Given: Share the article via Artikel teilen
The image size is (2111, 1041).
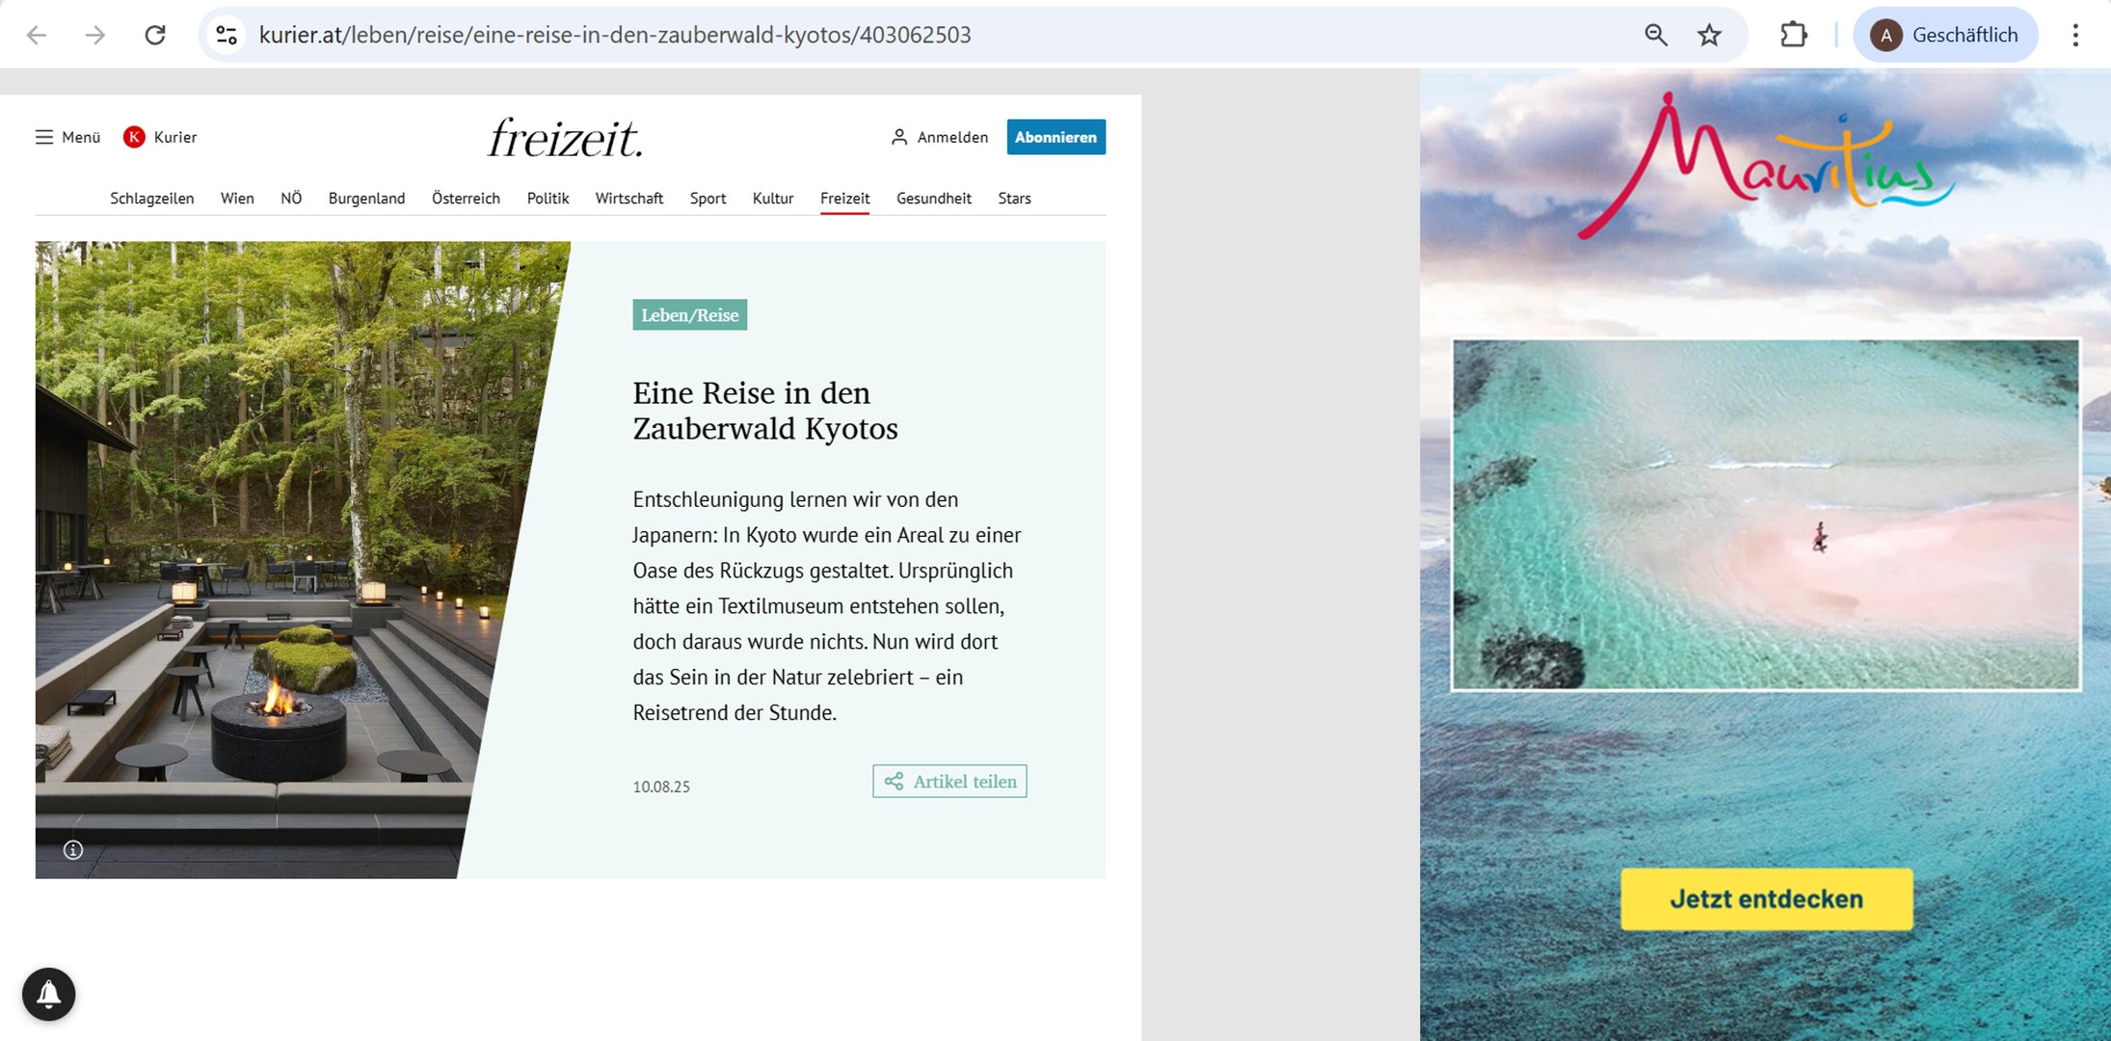Looking at the screenshot, I should pos(949,781).
